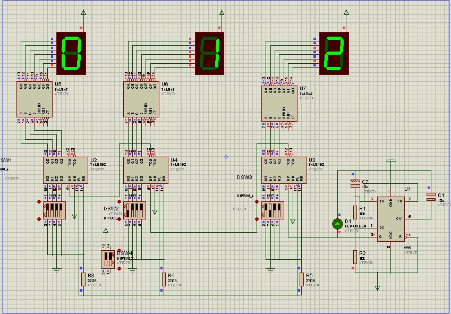
Task: Select the U3 74LS192 counter chip
Action: 284,170
